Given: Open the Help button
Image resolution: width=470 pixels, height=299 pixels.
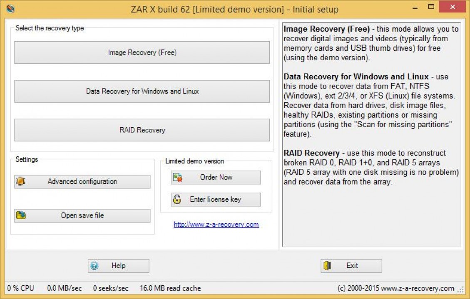Looking at the screenshot, I should point(118,266).
